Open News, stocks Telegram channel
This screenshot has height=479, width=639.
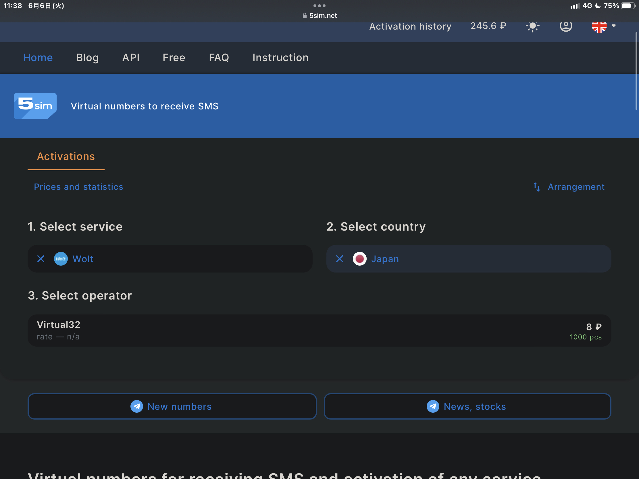467,406
